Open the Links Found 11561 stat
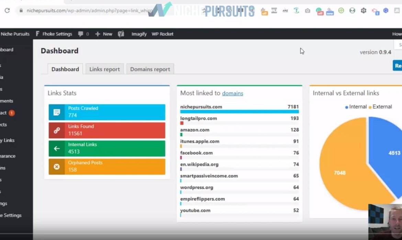The height and width of the screenshot is (240, 402). coord(107,130)
